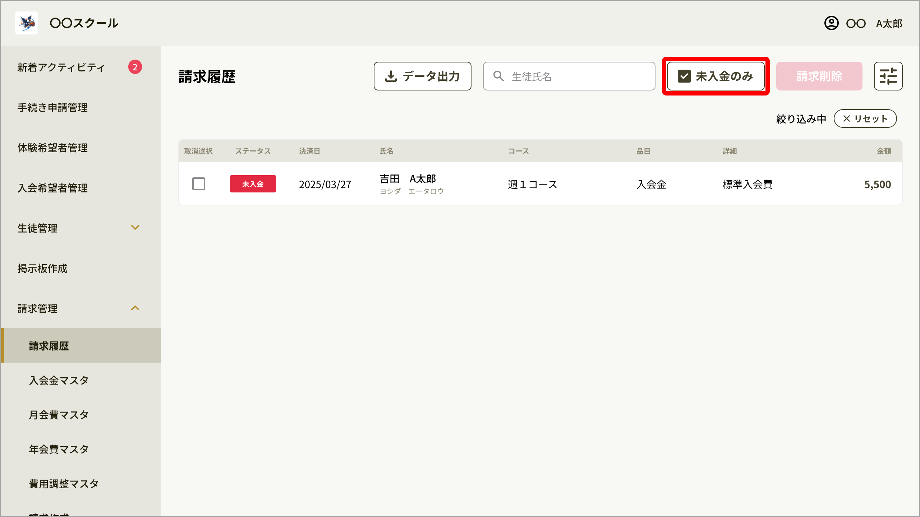Screen dimensions: 920x517
Task: Click the school logo icon
Action: pos(27,23)
